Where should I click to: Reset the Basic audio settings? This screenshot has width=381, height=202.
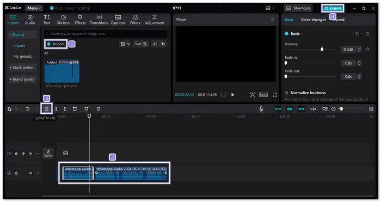[357, 34]
